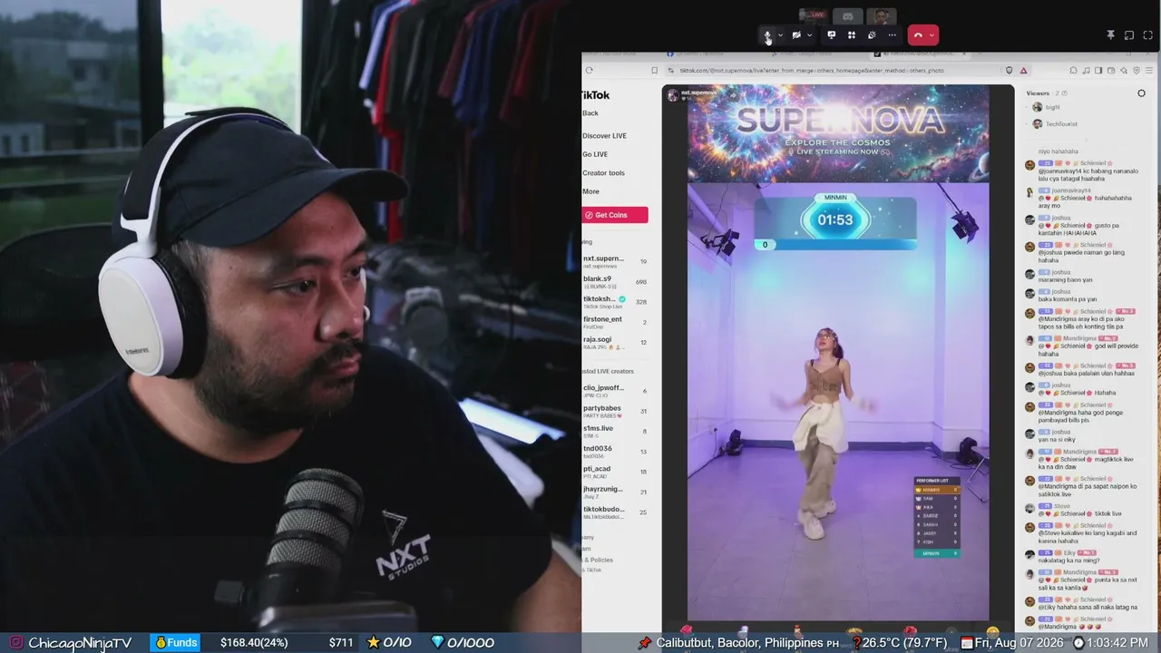Select the participant face thumbnail tile

tap(881, 15)
